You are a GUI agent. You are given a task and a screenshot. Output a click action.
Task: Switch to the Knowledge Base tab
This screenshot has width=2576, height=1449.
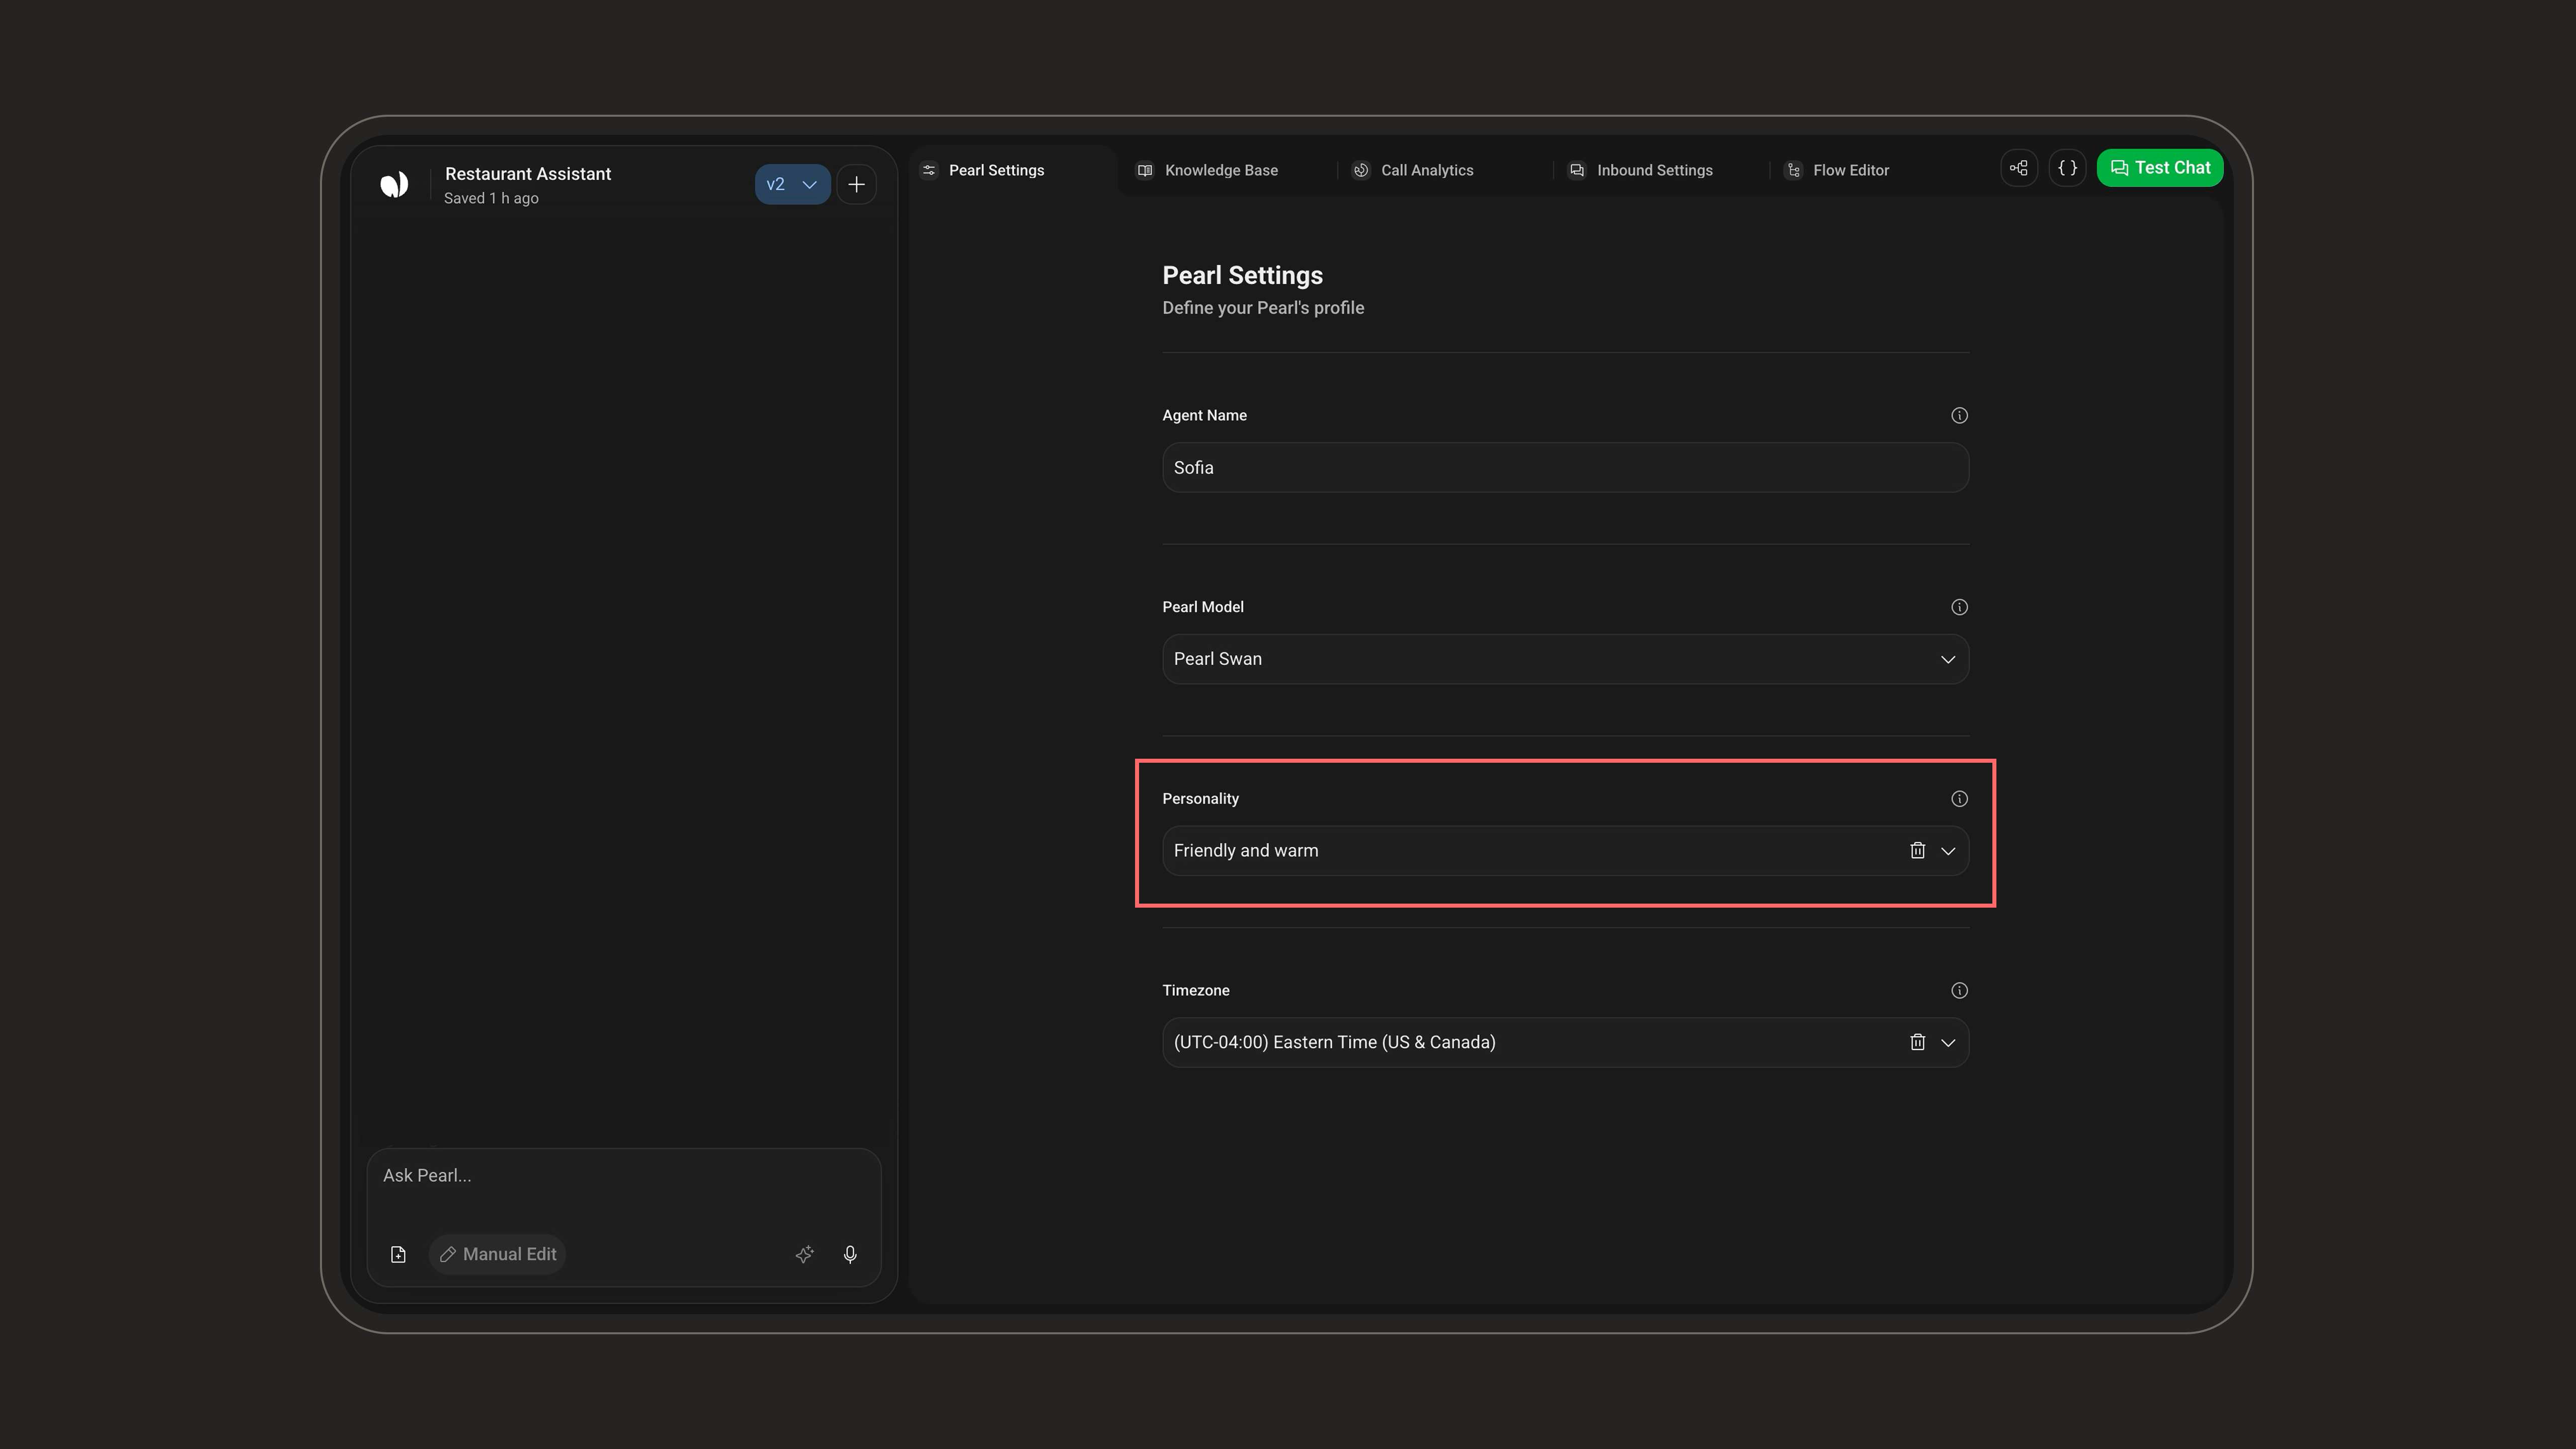click(1208, 170)
